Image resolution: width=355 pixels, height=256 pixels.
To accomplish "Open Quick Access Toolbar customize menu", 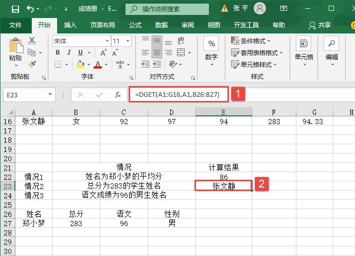I will tap(66, 9).
